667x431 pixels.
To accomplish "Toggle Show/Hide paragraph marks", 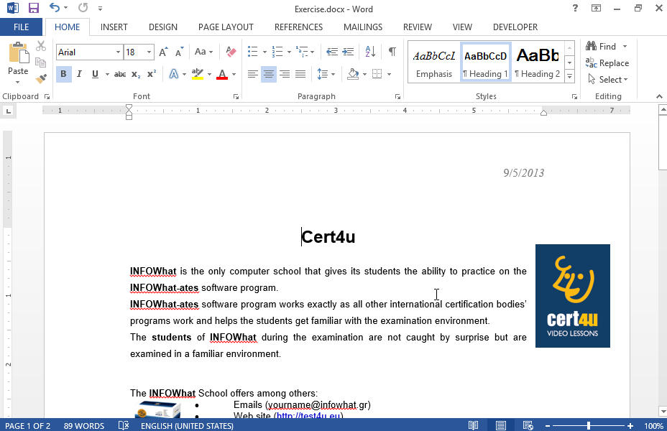I will (392, 52).
